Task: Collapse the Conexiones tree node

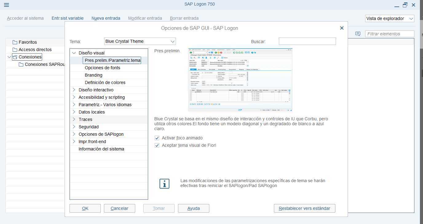Action: 9,57
